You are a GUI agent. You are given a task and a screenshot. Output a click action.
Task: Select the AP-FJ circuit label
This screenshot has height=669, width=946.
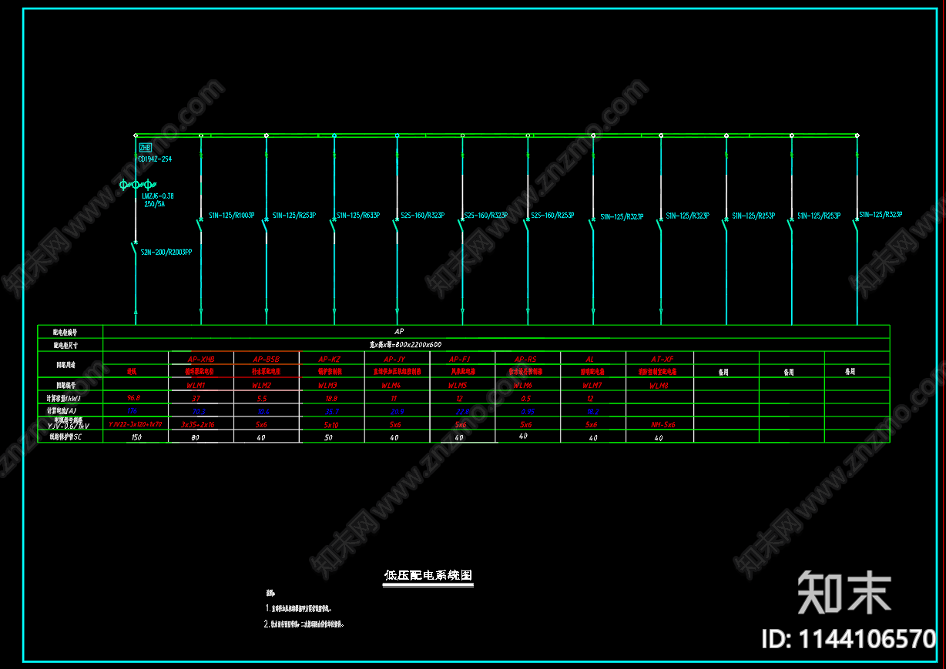[461, 359]
